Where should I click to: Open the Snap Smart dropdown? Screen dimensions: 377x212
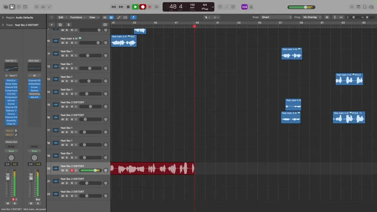276,17
